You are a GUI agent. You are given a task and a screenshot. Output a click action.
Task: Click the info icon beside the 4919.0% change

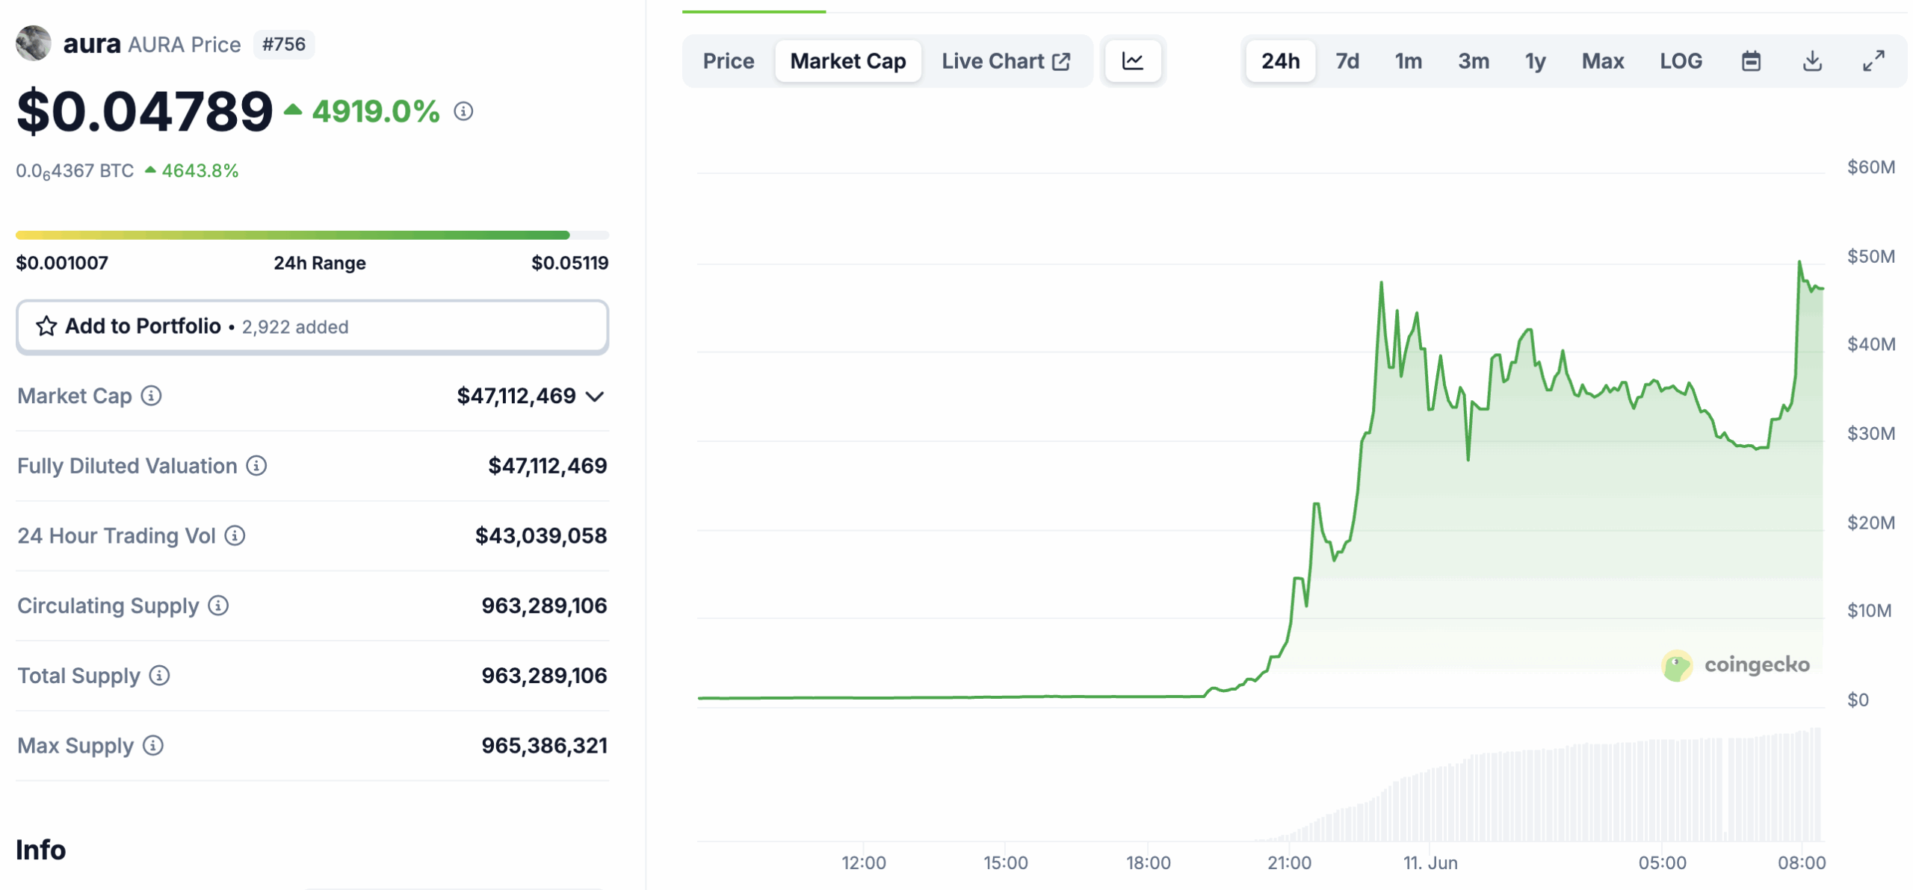tap(465, 112)
